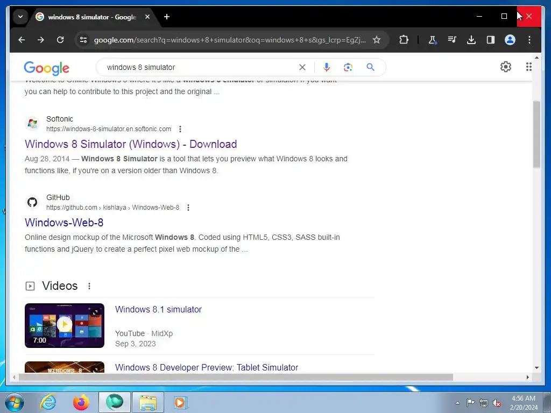
Task: Click the Softonic URL text
Action: coord(109,129)
